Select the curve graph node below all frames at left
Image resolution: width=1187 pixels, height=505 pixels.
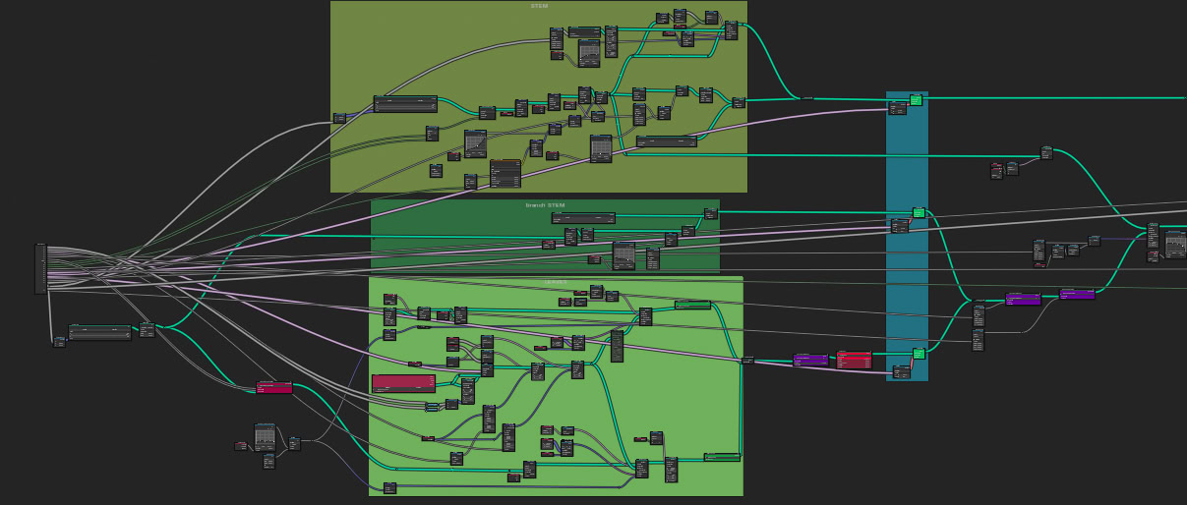pyautogui.click(x=266, y=437)
